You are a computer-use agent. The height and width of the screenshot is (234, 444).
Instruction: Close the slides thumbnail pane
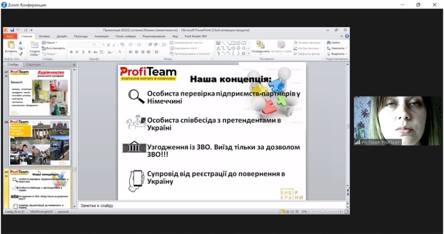(74, 64)
